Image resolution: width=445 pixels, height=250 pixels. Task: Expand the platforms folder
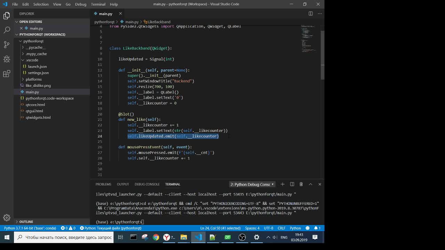tap(52, 79)
